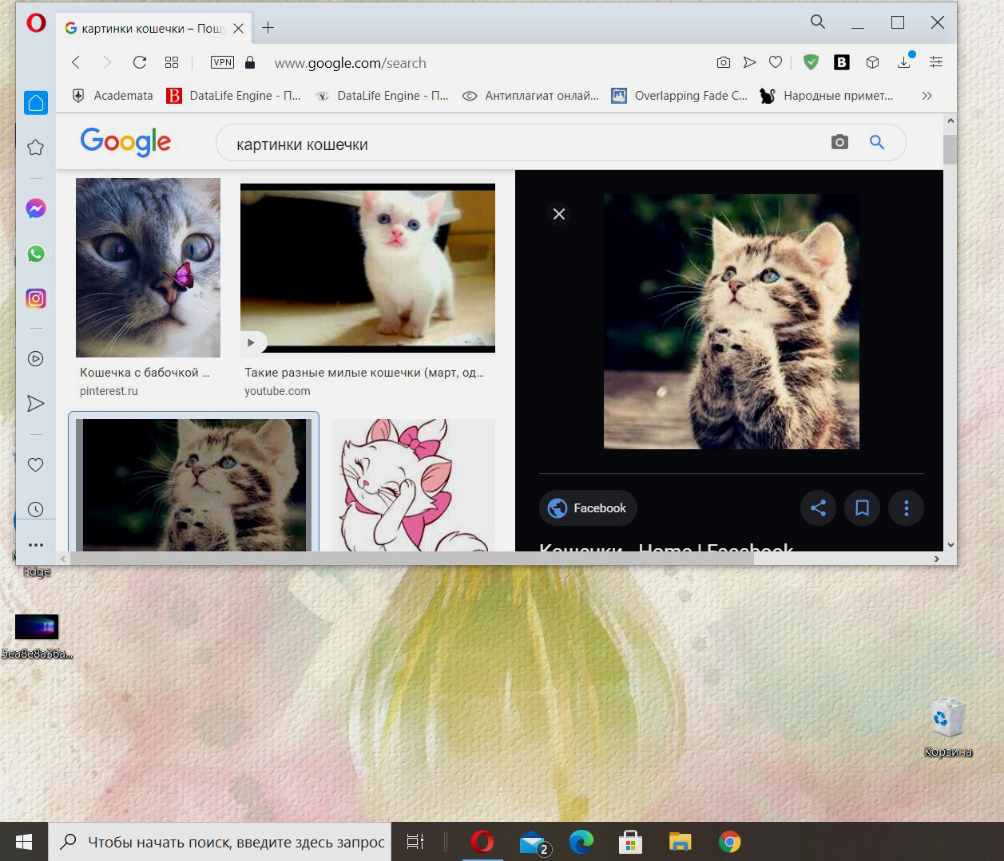1004x861 pixels.
Task: Open Messenger in the Opera sidebar
Action: (x=36, y=208)
